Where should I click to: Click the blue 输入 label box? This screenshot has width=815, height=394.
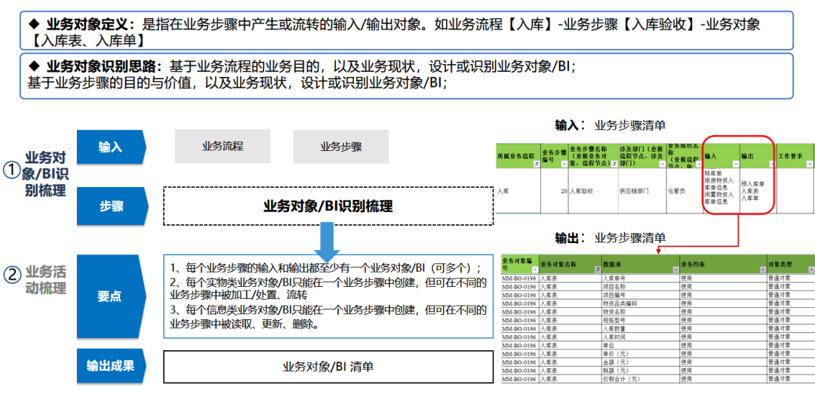111,147
